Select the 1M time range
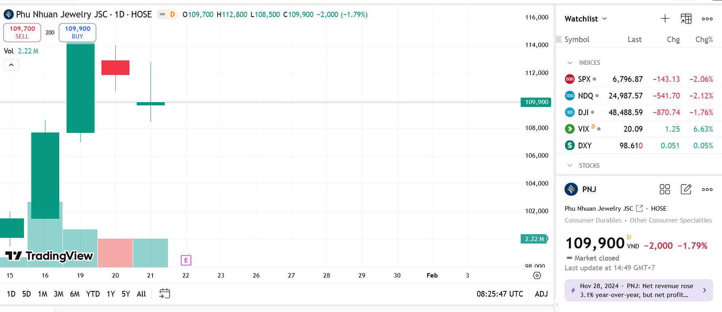 pos(42,294)
